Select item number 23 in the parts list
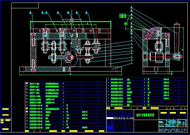The height and width of the screenshot is (135, 190). [27, 86]
